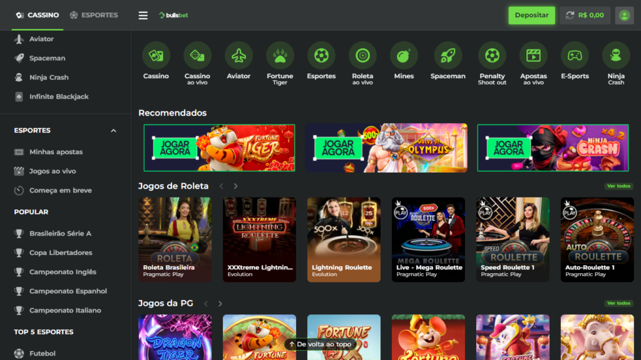Open Campeonato Espanhol in sidebar

pos(68,291)
